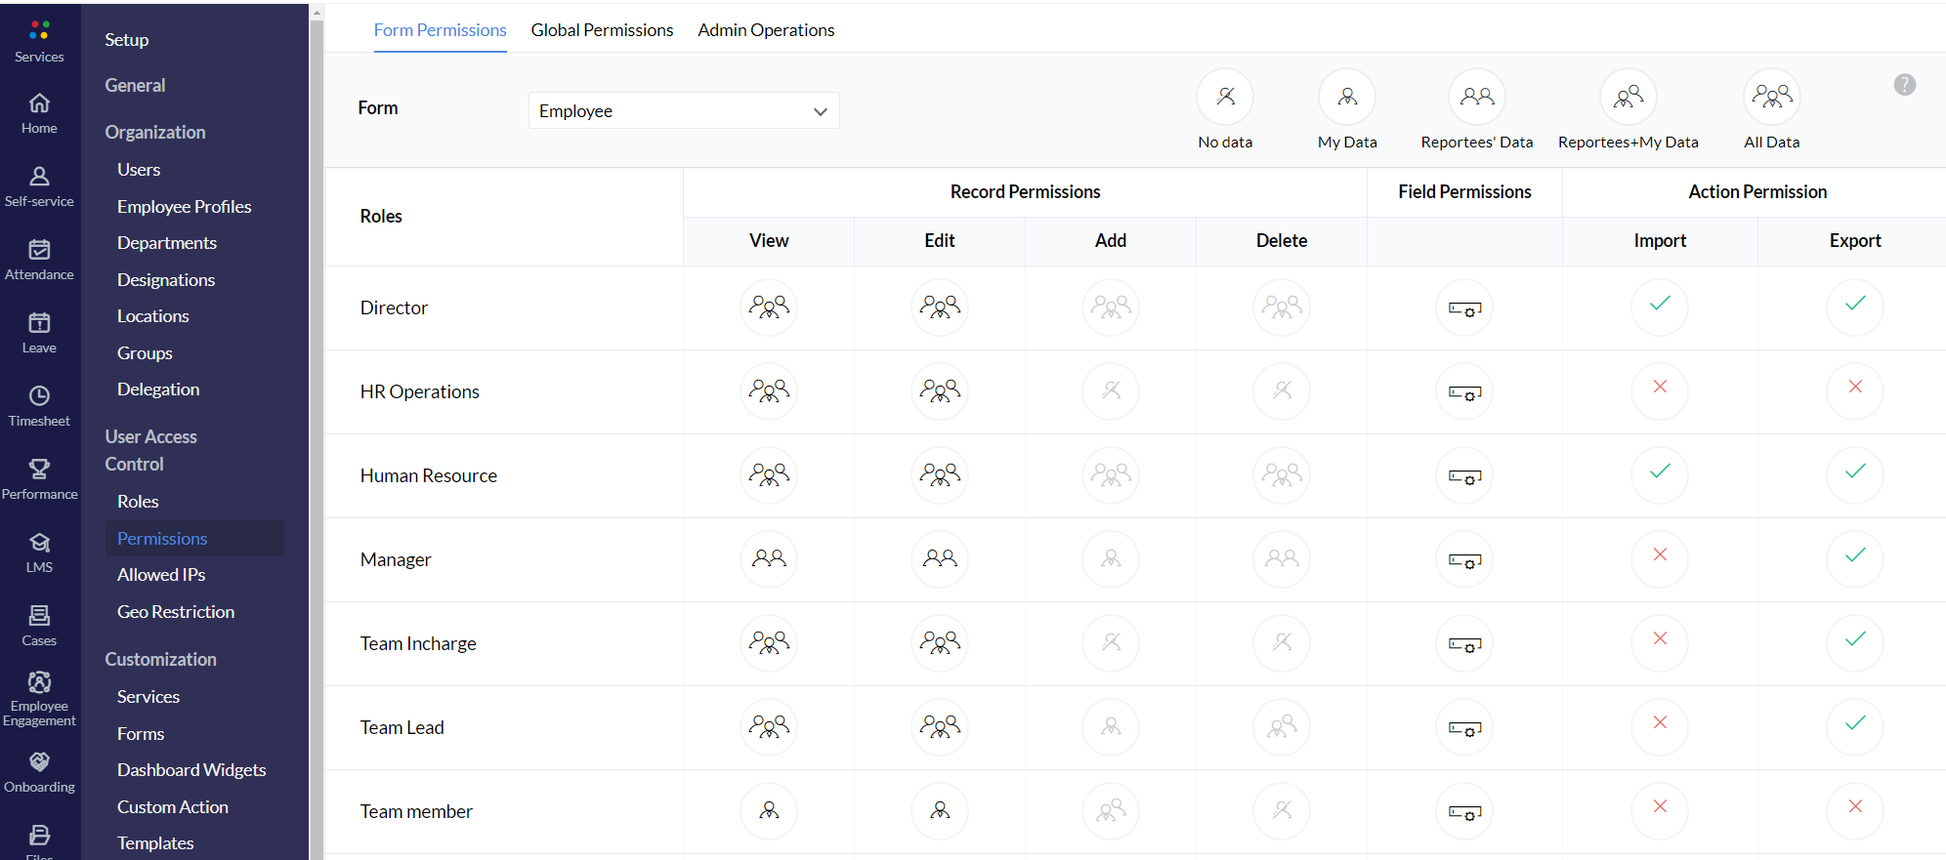Toggle Import permission for Director
The height and width of the screenshot is (860, 1946).
(x=1659, y=305)
